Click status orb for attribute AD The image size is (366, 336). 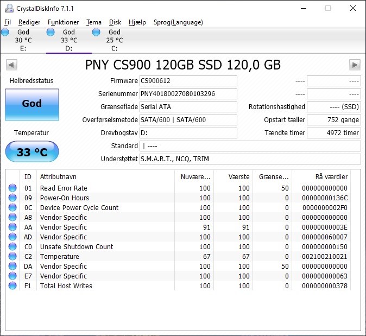(x=12, y=237)
